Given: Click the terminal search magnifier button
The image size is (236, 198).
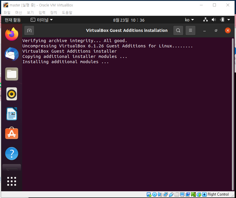Looking at the screenshot, I should tap(178, 30).
